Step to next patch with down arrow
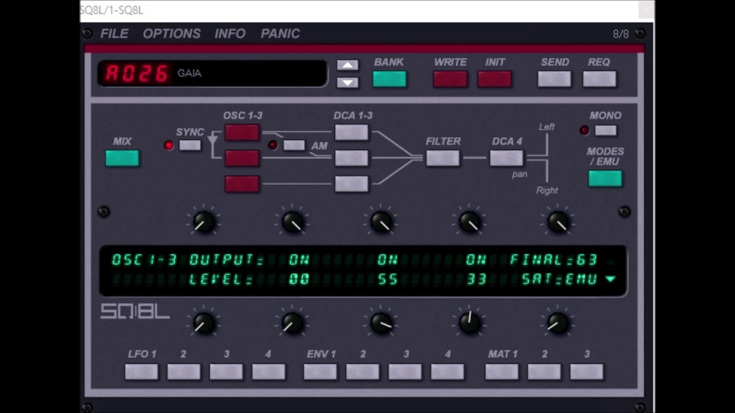This screenshot has width=735, height=413. pos(347,83)
